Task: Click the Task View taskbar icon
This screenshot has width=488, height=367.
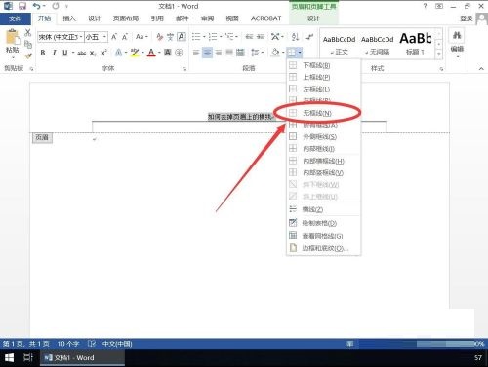Action: pos(28,357)
